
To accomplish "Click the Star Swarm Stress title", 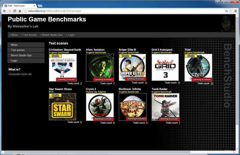I will coord(60,89).
